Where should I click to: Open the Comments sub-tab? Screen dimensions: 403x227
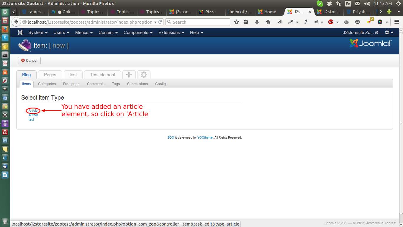(x=96, y=84)
